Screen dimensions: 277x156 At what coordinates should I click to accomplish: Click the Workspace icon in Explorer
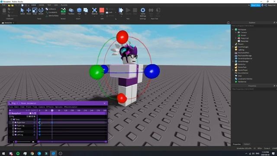pos(236,29)
